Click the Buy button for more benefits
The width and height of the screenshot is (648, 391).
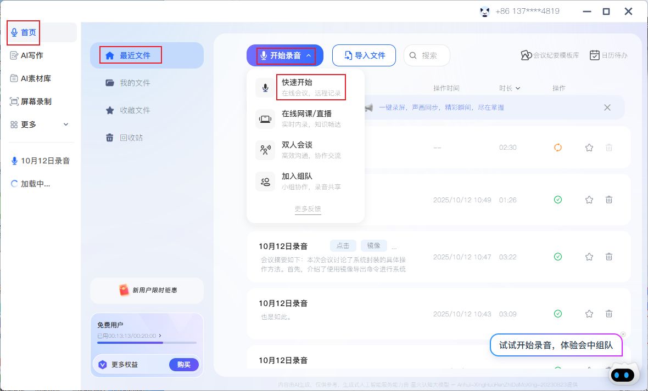coord(183,365)
